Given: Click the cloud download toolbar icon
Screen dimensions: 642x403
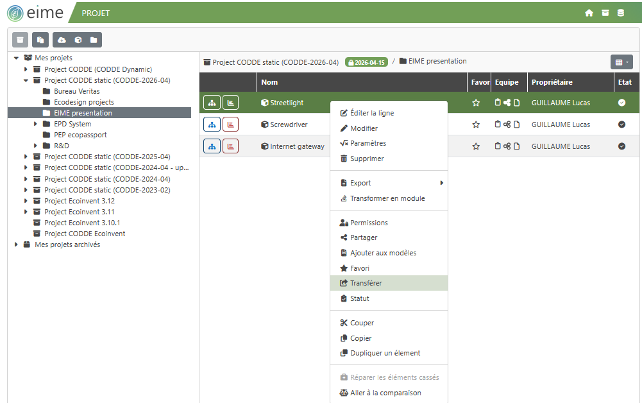Looking at the screenshot, I should [x=62, y=40].
